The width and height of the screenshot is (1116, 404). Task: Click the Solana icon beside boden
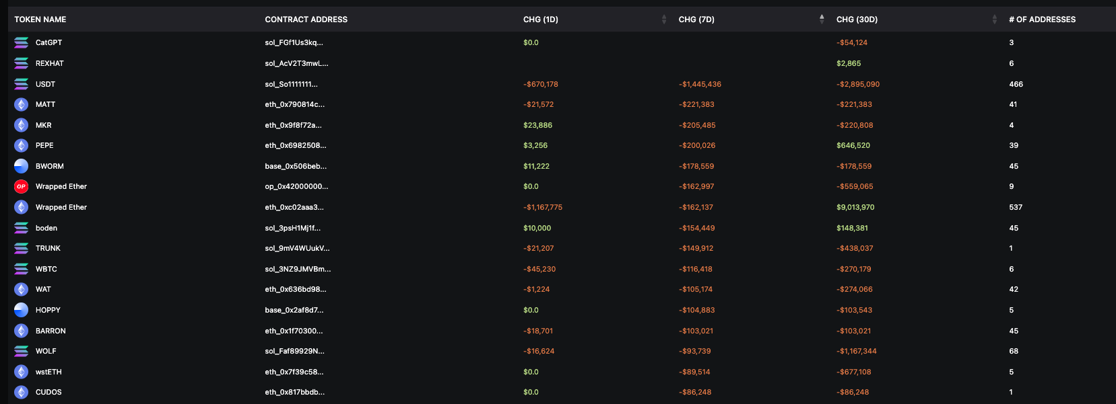tap(22, 228)
